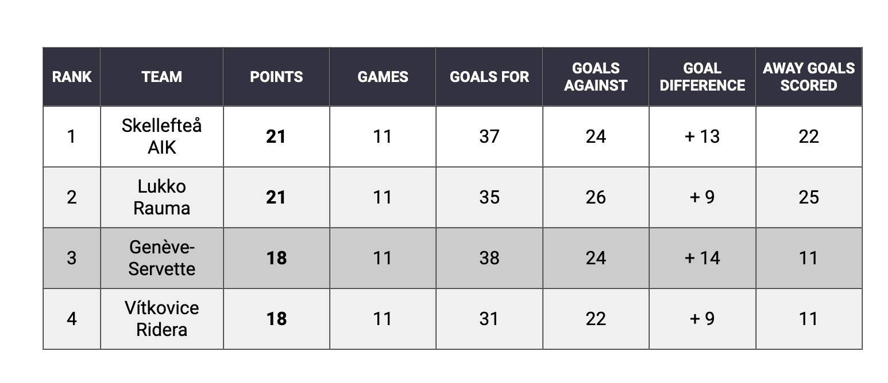
Task: Select the Lukko Rauma team name
Action: point(161,197)
